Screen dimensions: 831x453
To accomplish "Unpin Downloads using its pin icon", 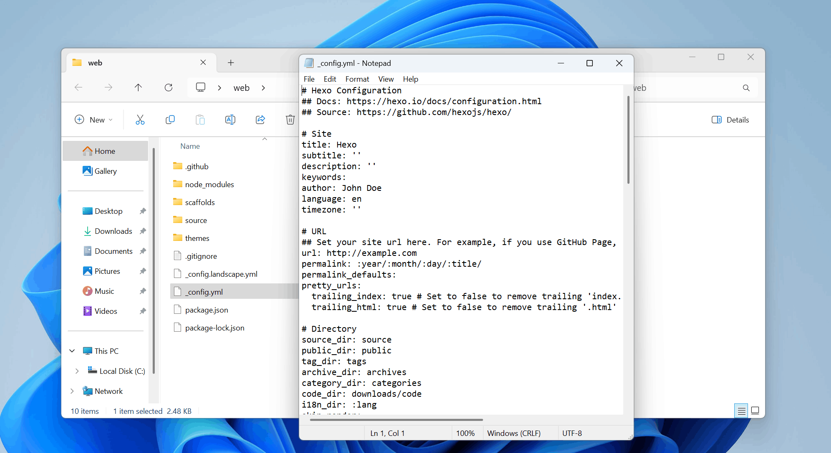I will tap(143, 231).
